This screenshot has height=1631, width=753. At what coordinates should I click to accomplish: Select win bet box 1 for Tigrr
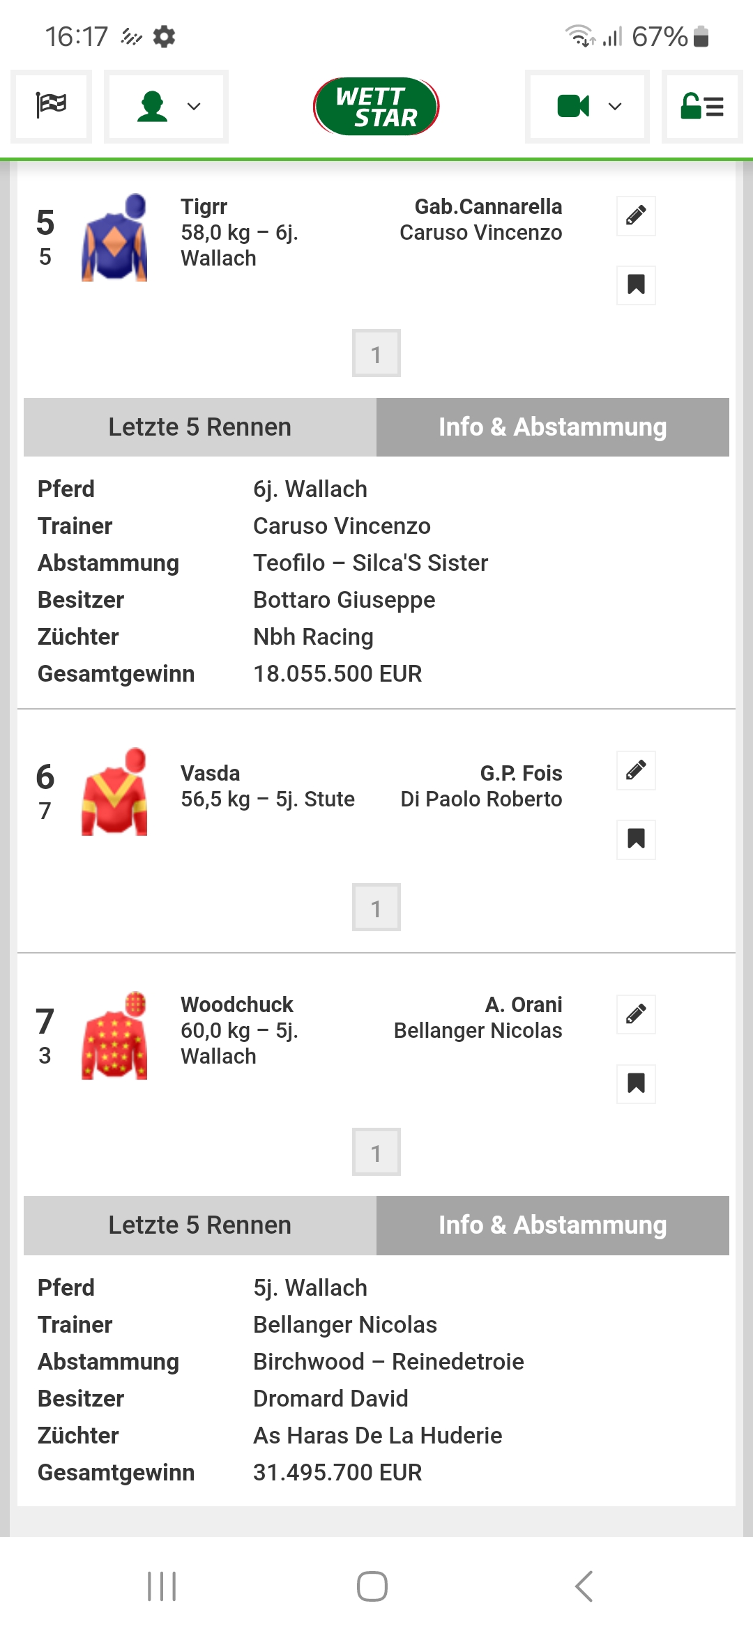pyautogui.click(x=376, y=353)
